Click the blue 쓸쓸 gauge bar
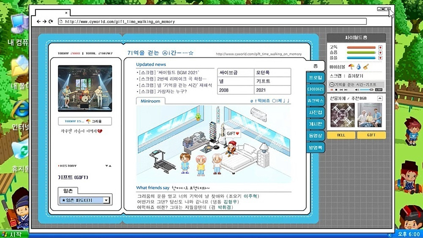Viewport: 423px width, 238px height. coord(361,58)
